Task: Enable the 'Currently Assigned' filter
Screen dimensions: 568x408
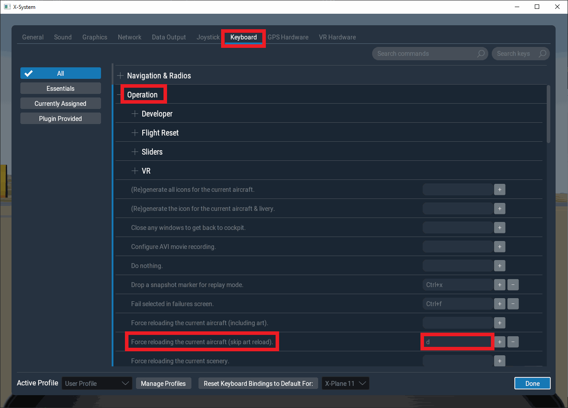Action: coord(61,104)
